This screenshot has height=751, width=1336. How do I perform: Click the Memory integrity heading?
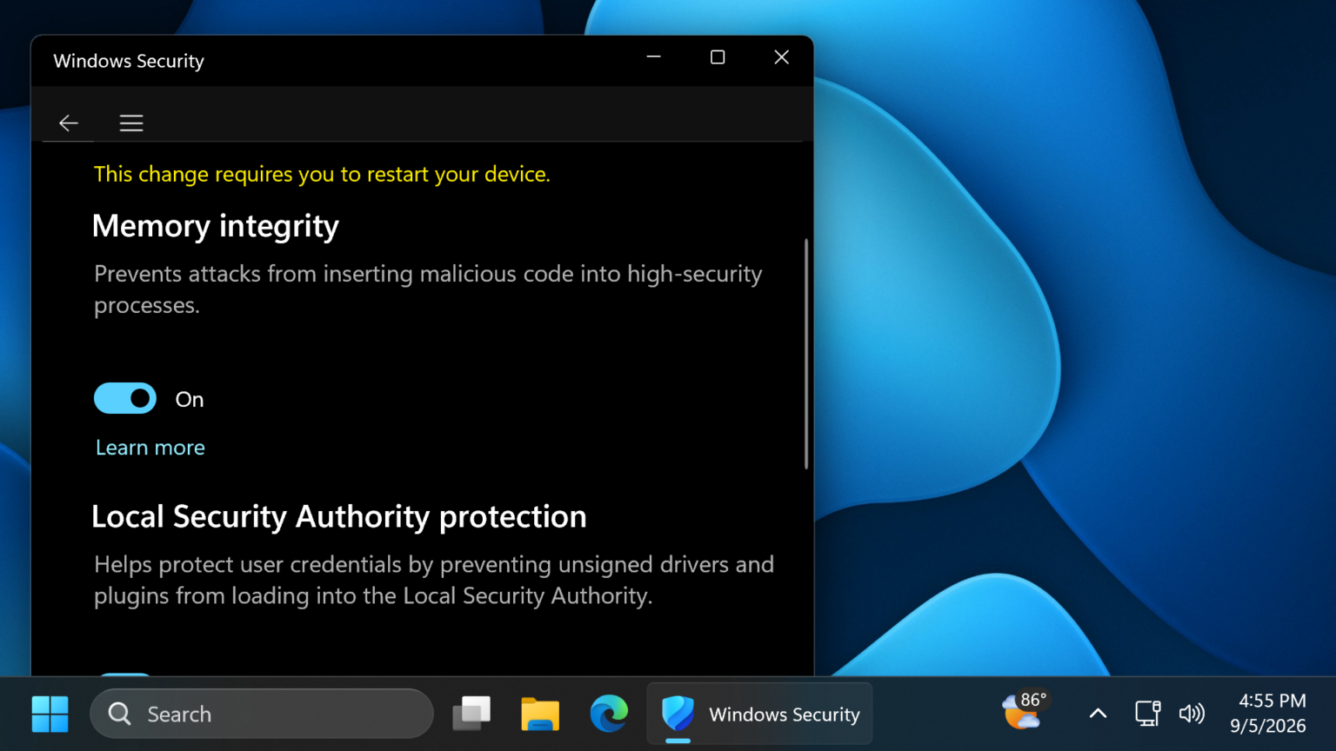click(216, 226)
